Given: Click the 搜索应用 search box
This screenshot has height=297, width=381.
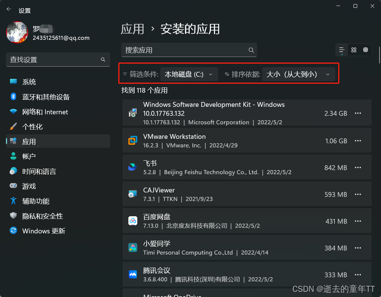Looking at the screenshot, I should 189,50.
